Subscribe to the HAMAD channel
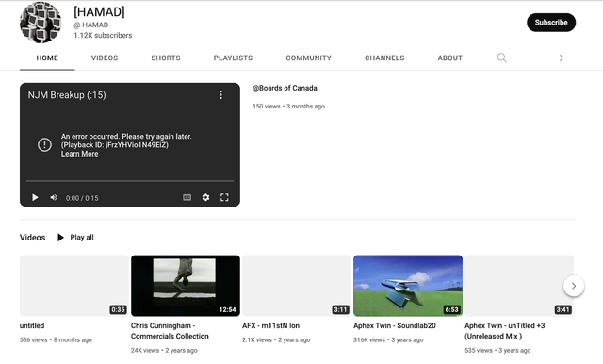The width and height of the screenshot is (603, 364). point(551,23)
